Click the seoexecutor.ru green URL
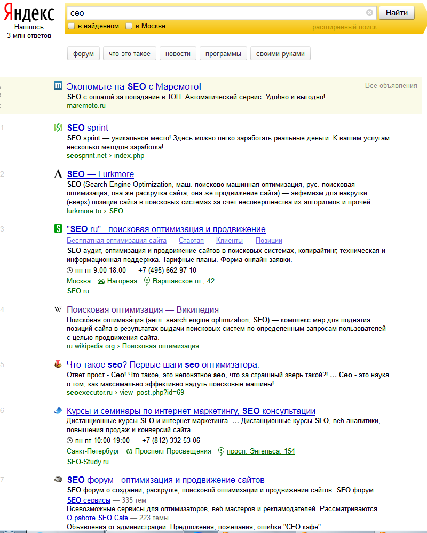Viewport: 427px width, 533px height. tap(90, 393)
